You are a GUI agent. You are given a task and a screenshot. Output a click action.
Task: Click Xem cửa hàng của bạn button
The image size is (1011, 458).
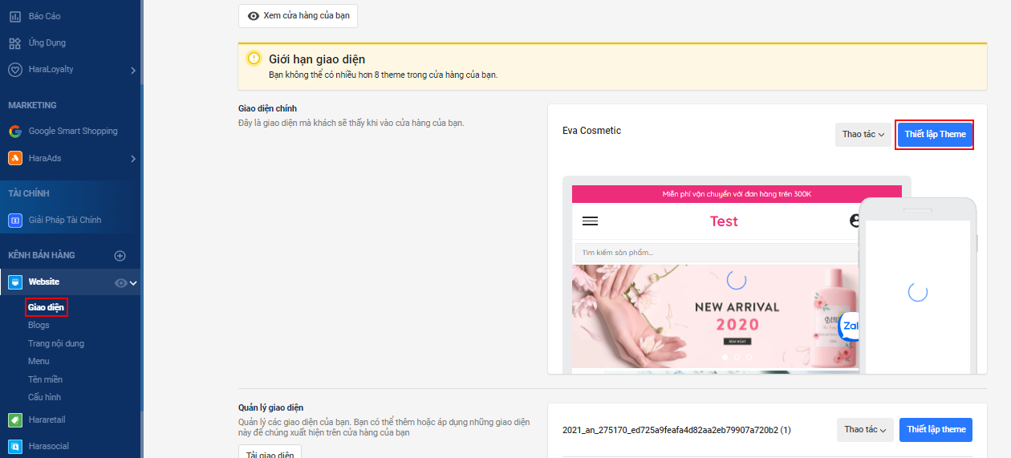click(298, 15)
